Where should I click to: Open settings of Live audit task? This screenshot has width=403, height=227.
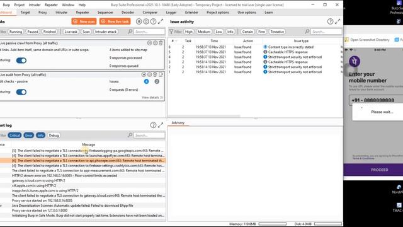coord(149,74)
